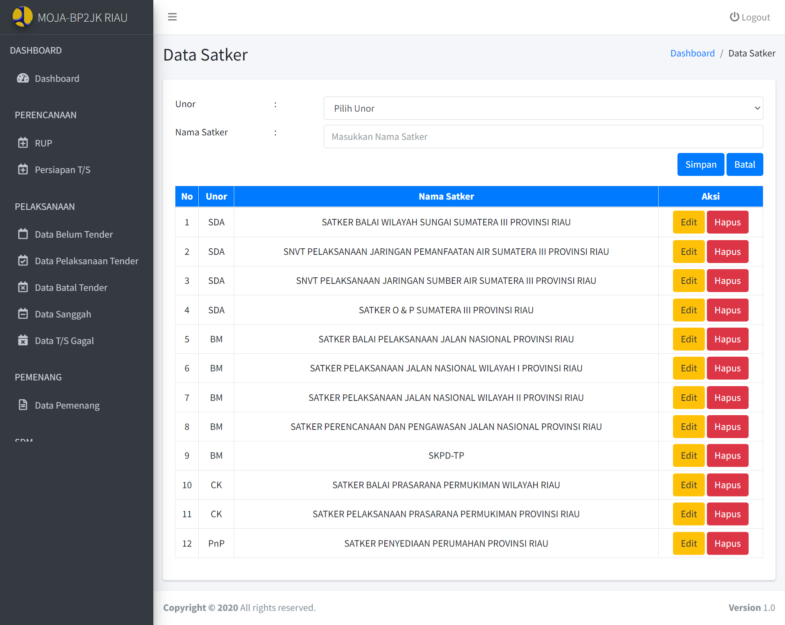This screenshot has height=625, width=785.
Task: Click the Dashboard speedometer icon in sidebar
Action: click(x=23, y=78)
